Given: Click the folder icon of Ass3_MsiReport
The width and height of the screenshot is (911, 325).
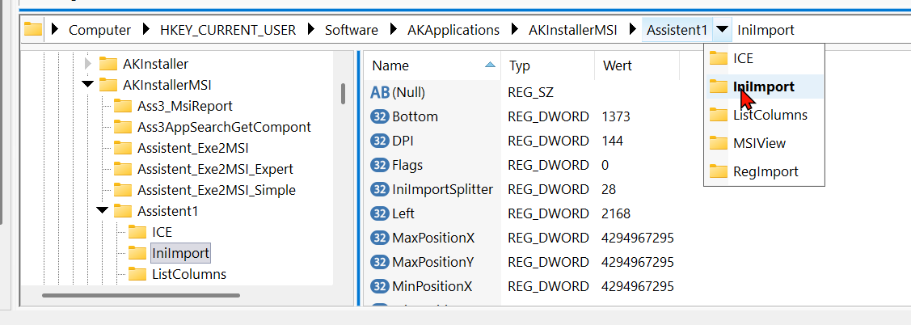Looking at the screenshot, I should pyautogui.click(x=123, y=106).
